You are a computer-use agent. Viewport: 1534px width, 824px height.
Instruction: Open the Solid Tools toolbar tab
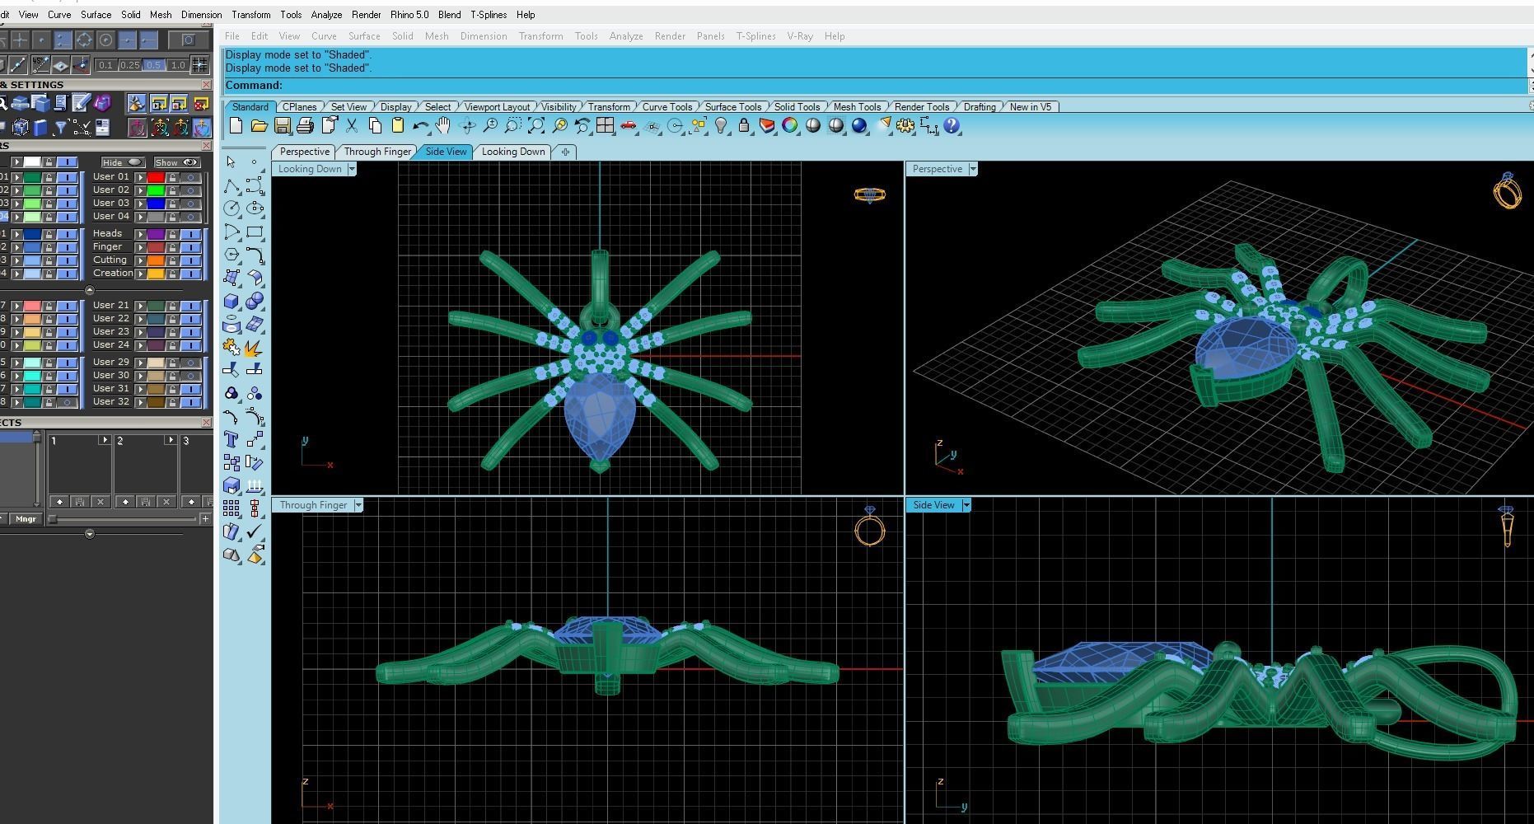797,107
